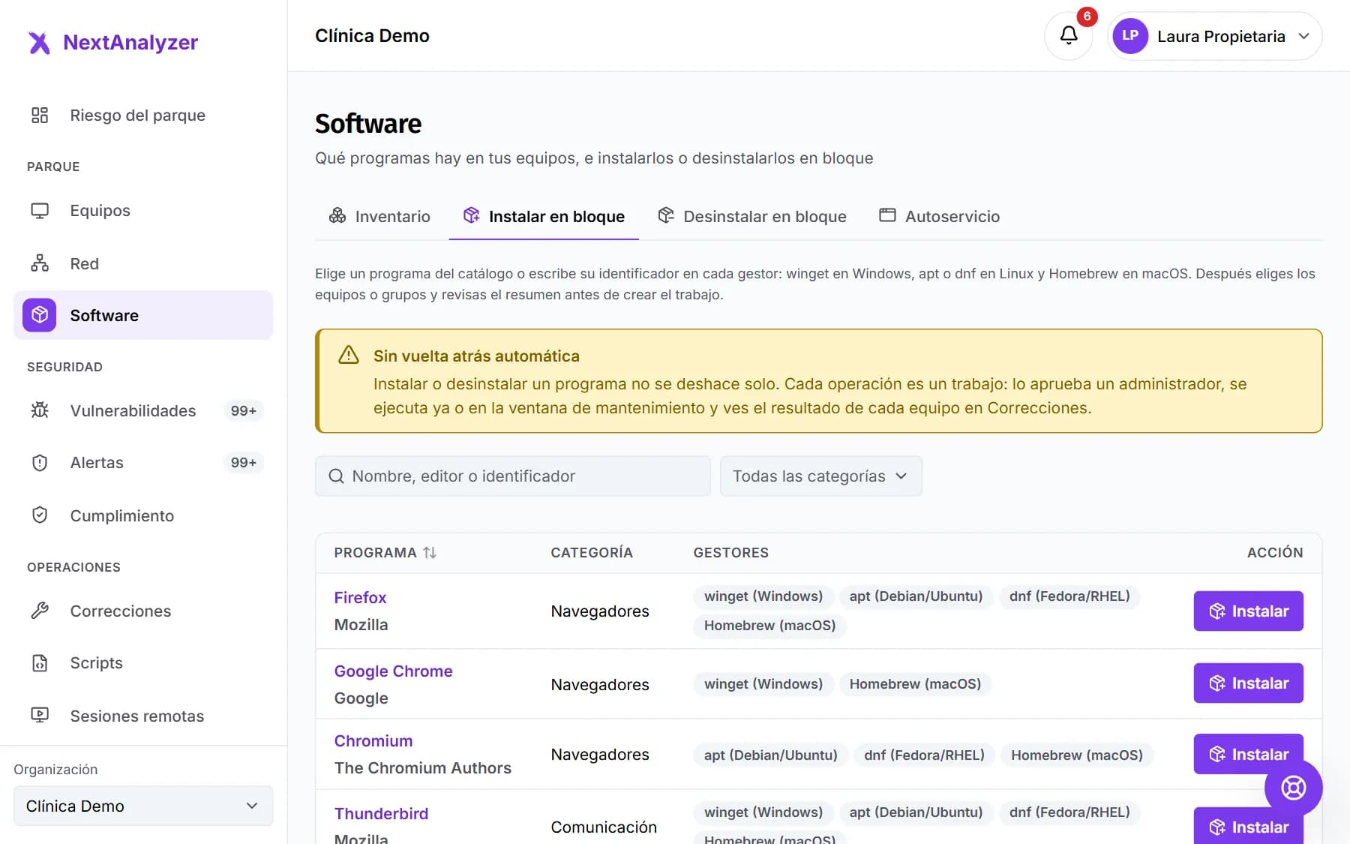Open the Todas las categorías dropdown
The width and height of the screenshot is (1350, 844).
click(820, 476)
